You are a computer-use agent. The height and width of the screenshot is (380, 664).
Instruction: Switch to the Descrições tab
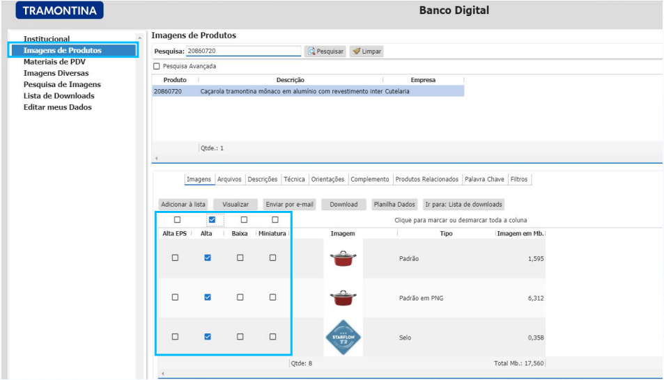(263, 180)
